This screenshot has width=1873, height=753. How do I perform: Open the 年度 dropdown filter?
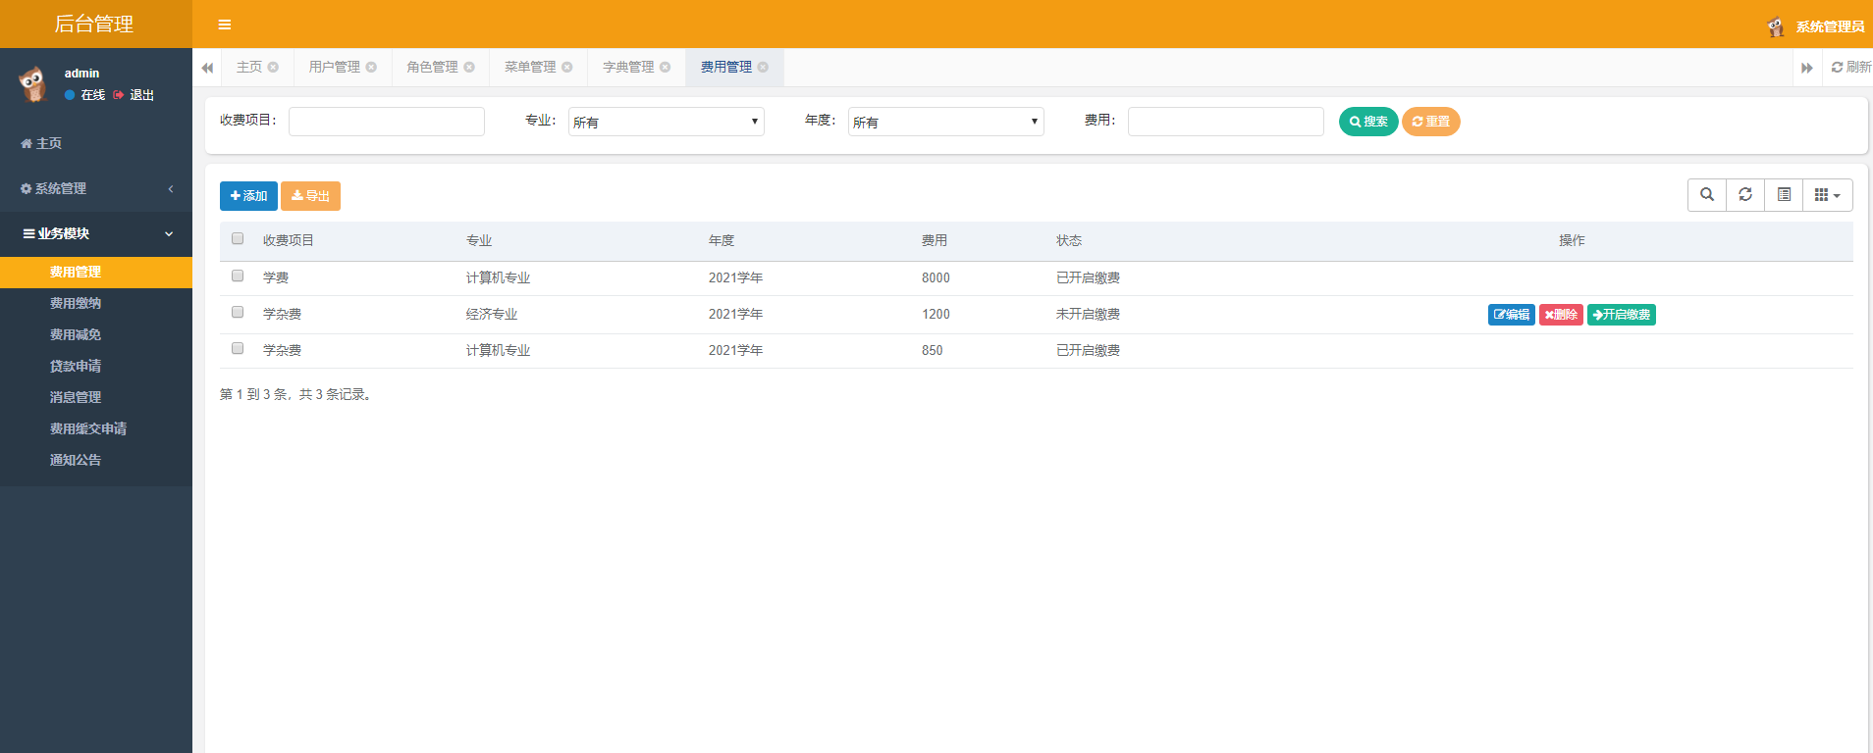[946, 122]
